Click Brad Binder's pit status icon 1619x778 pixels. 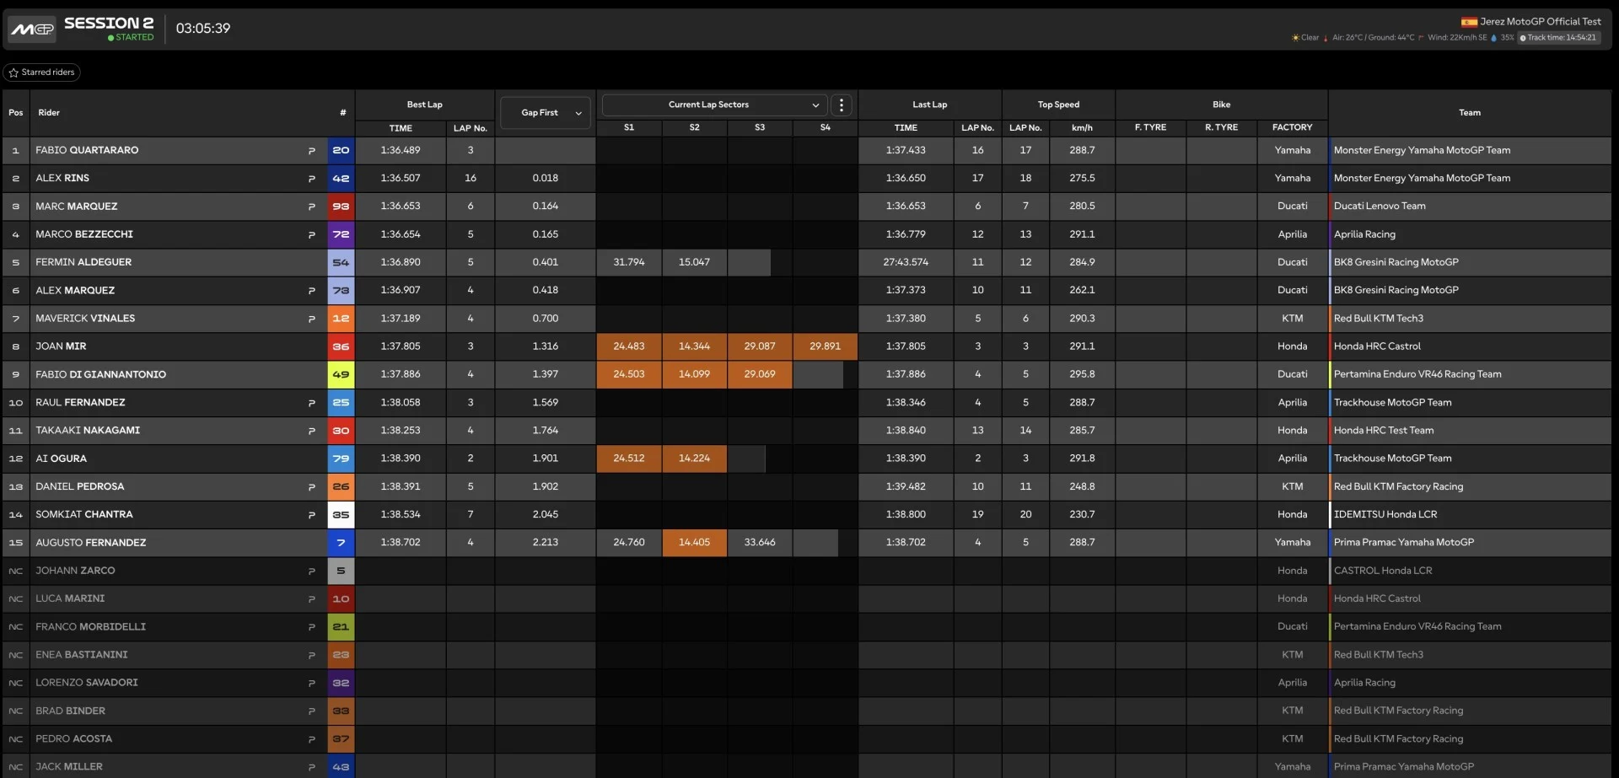coord(311,711)
